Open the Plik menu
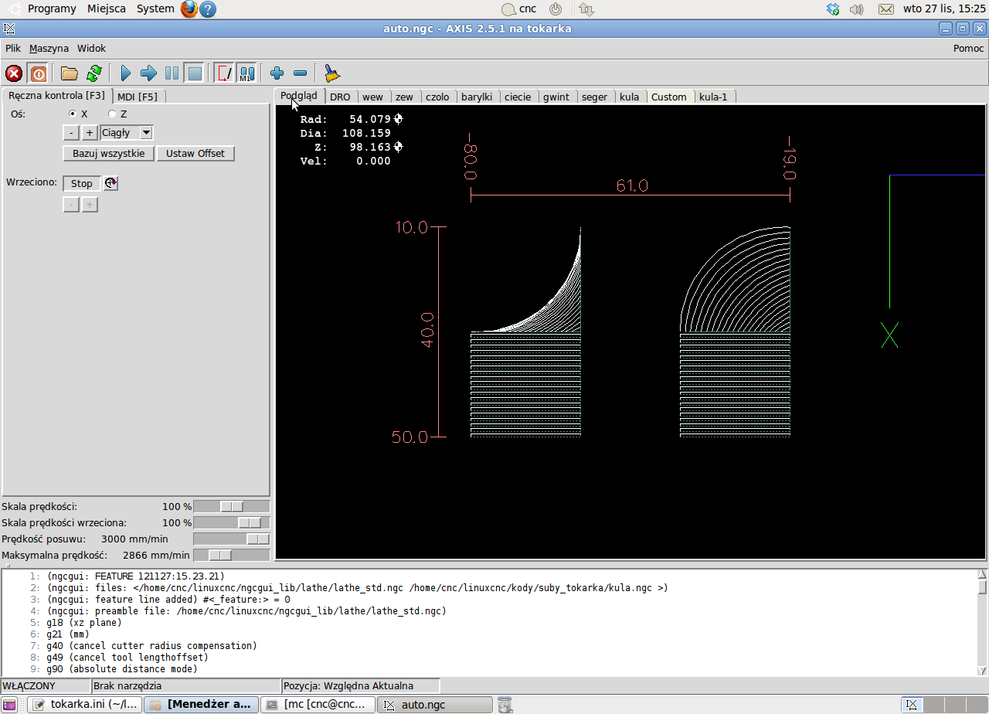989x714 pixels. click(x=13, y=48)
